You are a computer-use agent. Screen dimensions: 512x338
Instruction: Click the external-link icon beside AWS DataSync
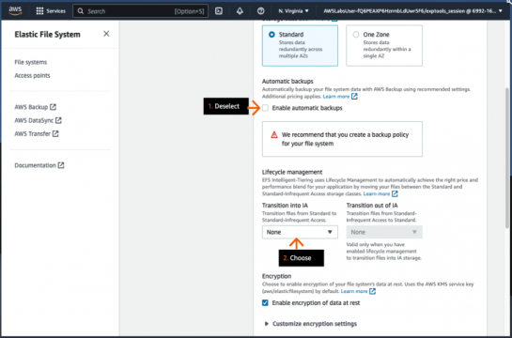pos(58,120)
